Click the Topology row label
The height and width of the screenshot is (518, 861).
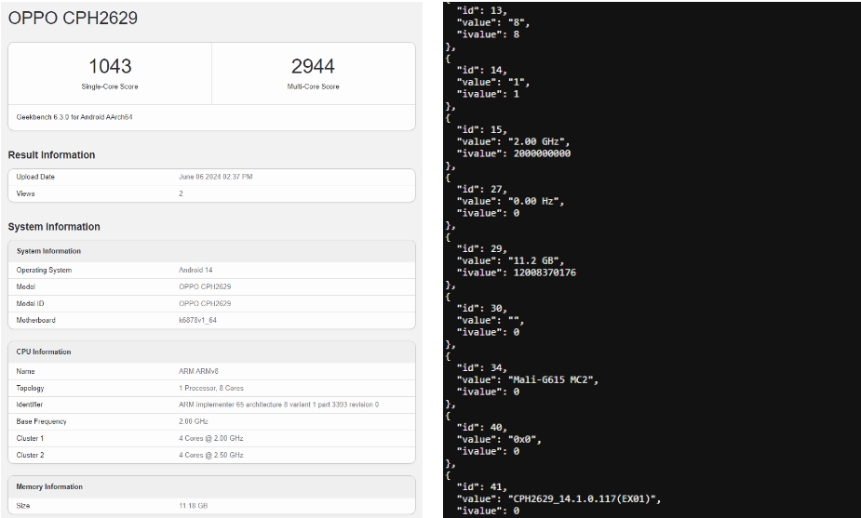click(30, 388)
